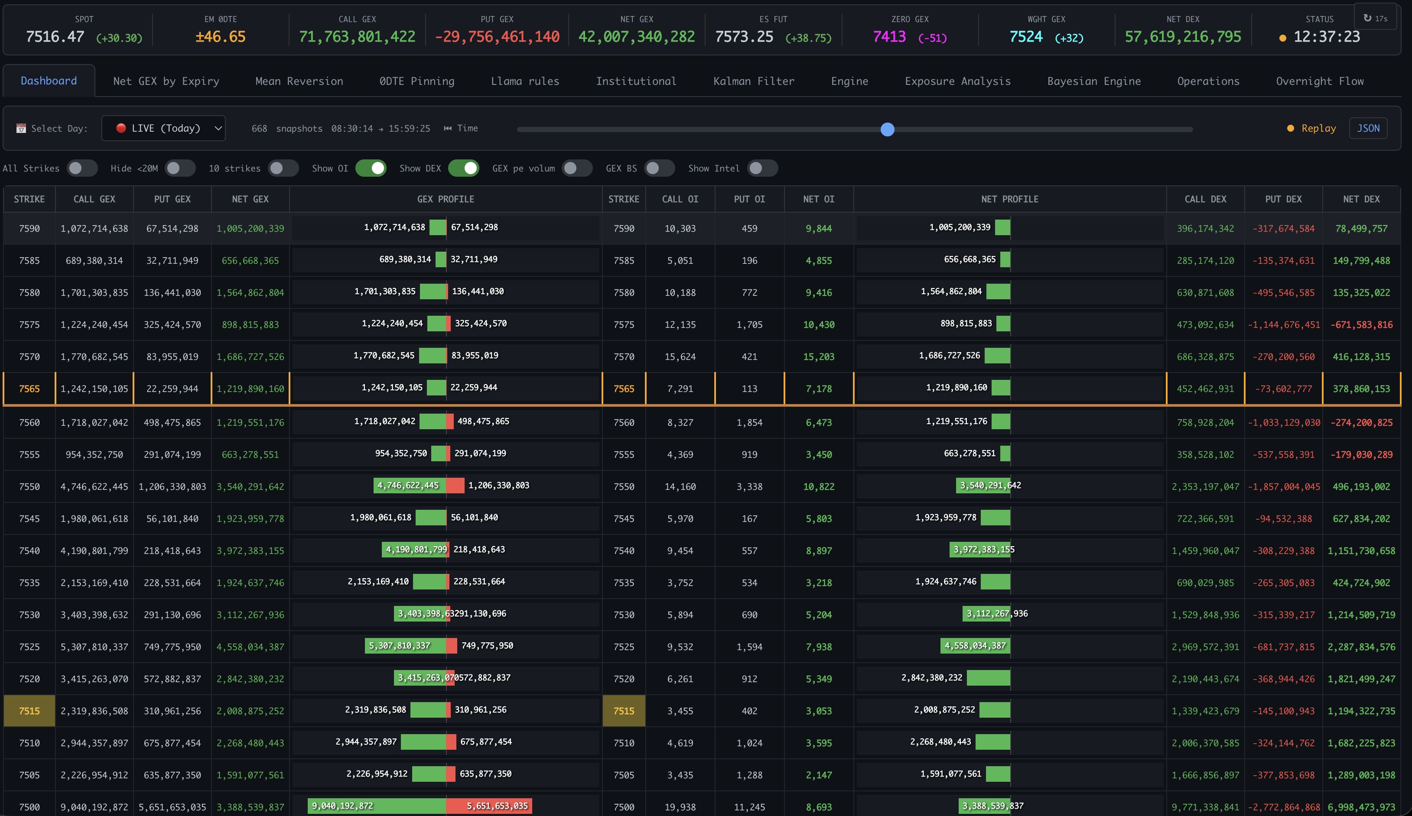
Task: Enable the GEX pe volum switch
Action: tap(577, 168)
